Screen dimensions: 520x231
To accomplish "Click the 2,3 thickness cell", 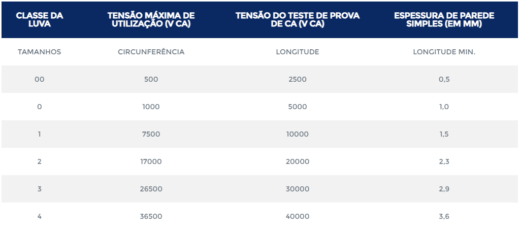I will 444,161.
